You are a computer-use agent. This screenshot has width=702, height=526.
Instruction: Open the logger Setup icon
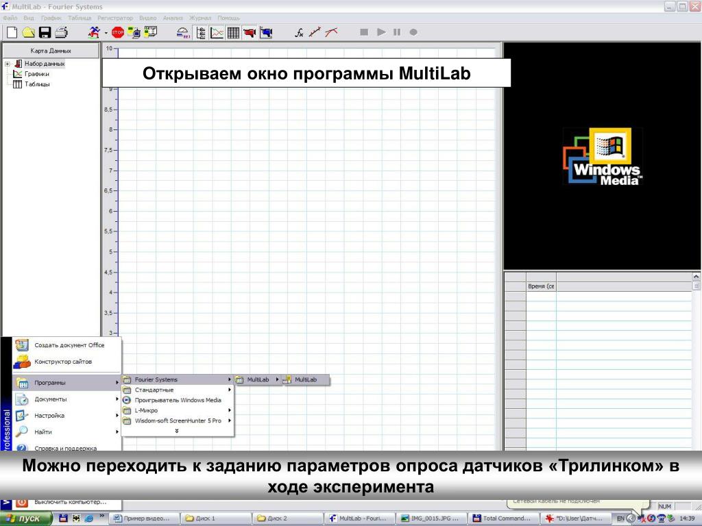(150, 32)
